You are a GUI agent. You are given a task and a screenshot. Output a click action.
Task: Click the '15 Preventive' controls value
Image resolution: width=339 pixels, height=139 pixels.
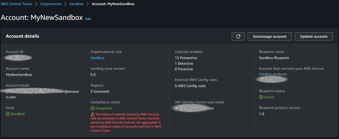tap(186, 58)
